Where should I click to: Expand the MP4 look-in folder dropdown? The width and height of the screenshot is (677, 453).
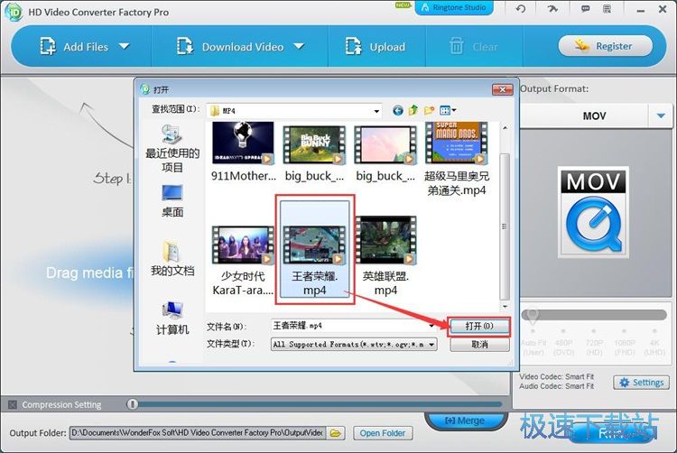[x=376, y=111]
